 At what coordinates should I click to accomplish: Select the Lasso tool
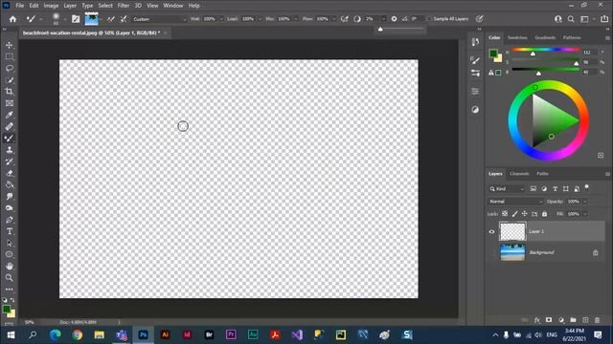click(x=10, y=69)
